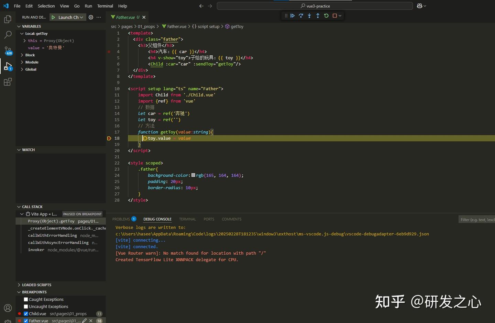Switch to the TERMINAL tab

(187, 219)
